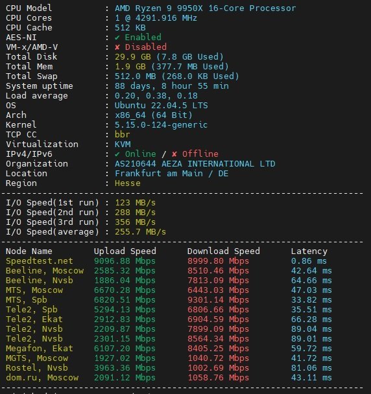Click the green AES-NI Enabled checkmark
The height and width of the screenshot is (394, 371).
[117, 38]
